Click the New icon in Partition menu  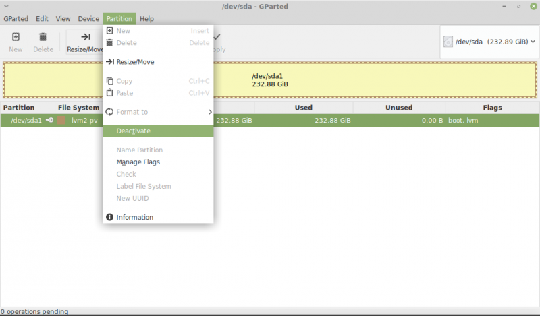tap(109, 30)
